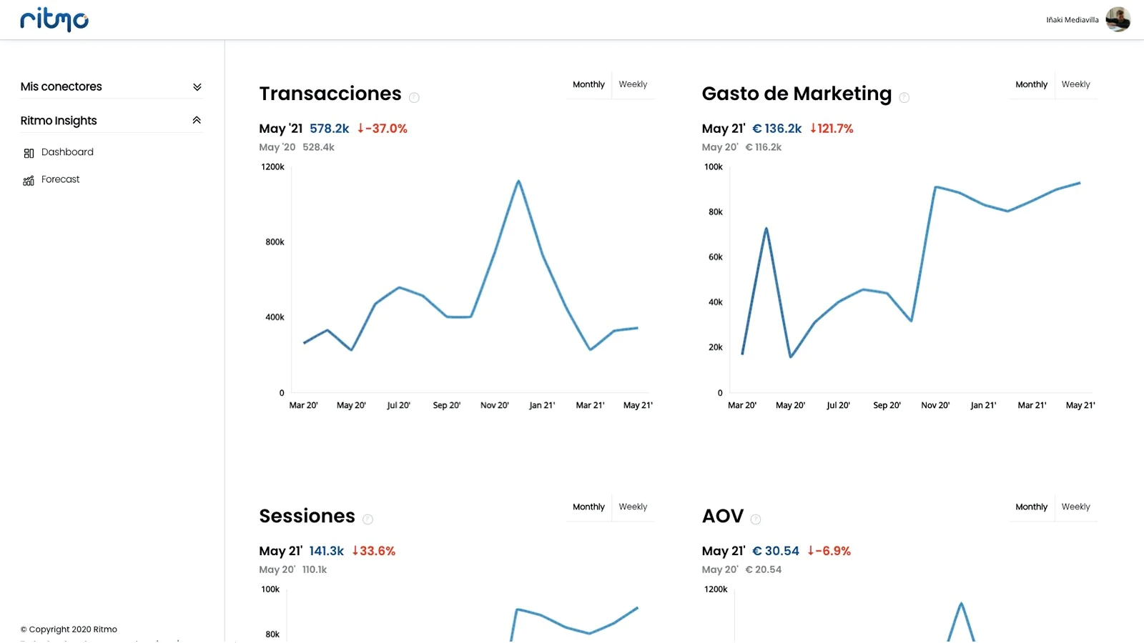Click the Iñaki Mediavilla username
Viewport: 1144px width, 643px height.
pos(1072,20)
